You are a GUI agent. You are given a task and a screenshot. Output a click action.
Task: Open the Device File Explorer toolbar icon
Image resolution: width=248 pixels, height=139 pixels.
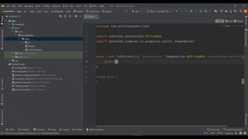tap(216, 11)
